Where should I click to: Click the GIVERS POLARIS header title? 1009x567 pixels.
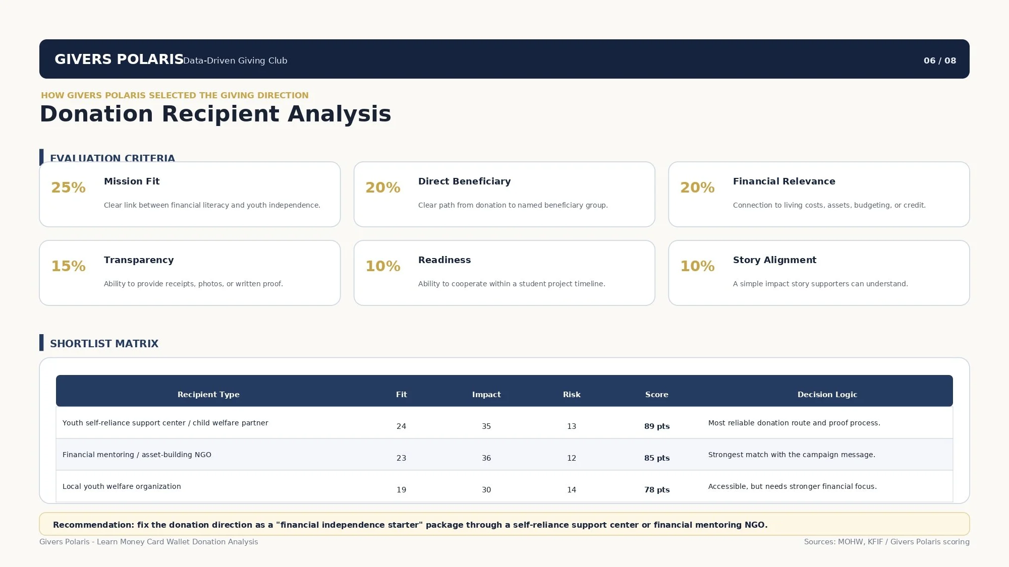click(x=119, y=59)
